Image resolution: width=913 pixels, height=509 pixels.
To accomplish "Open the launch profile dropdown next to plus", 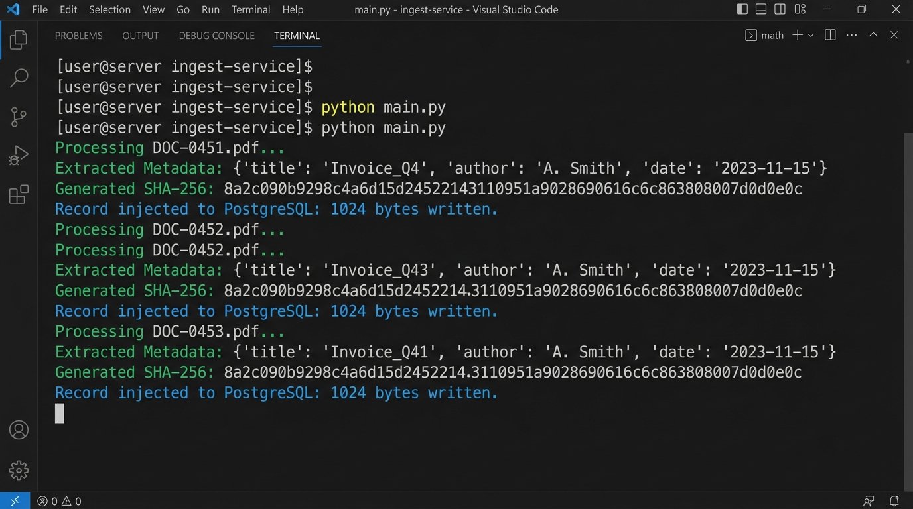I will pos(811,36).
